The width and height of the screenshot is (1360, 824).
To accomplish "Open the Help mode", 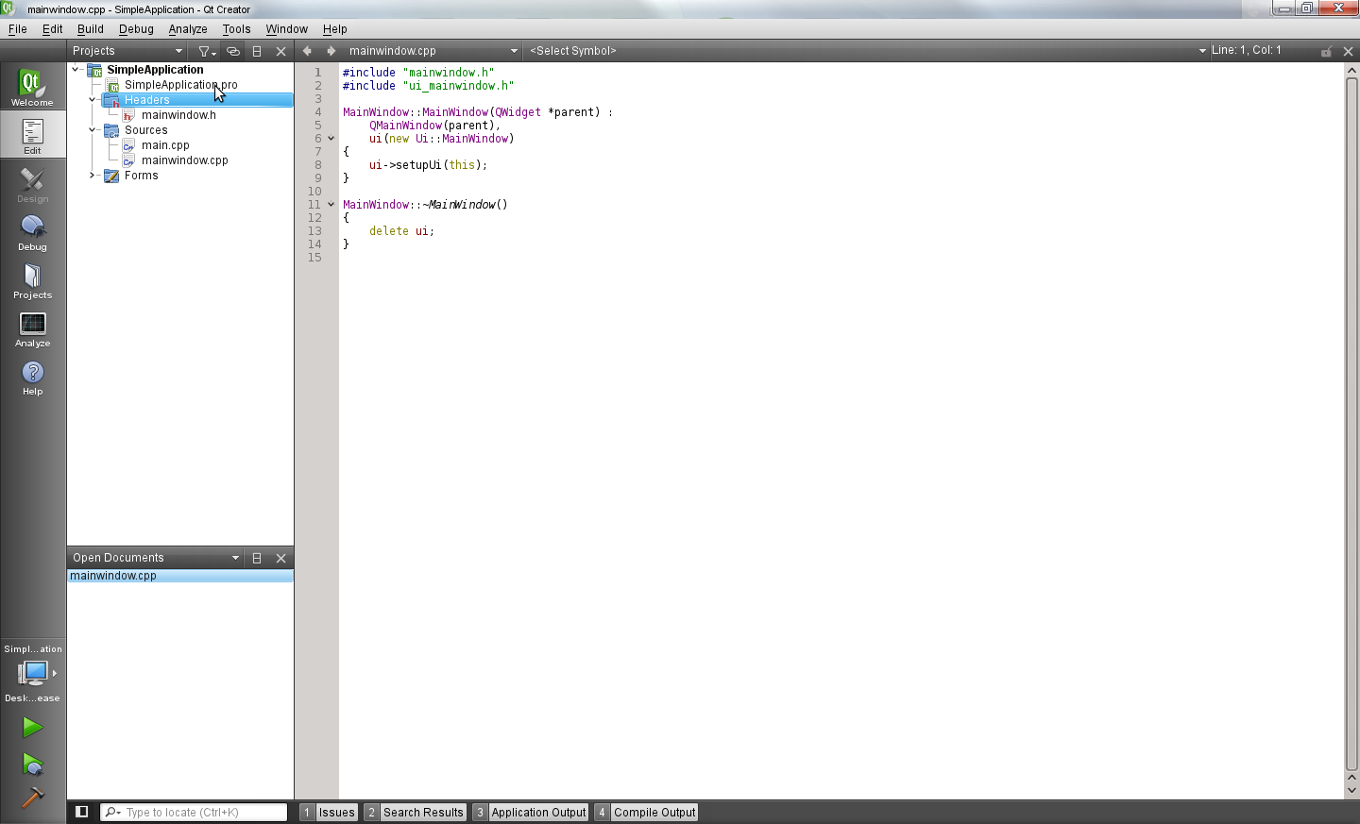I will tap(32, 377).
